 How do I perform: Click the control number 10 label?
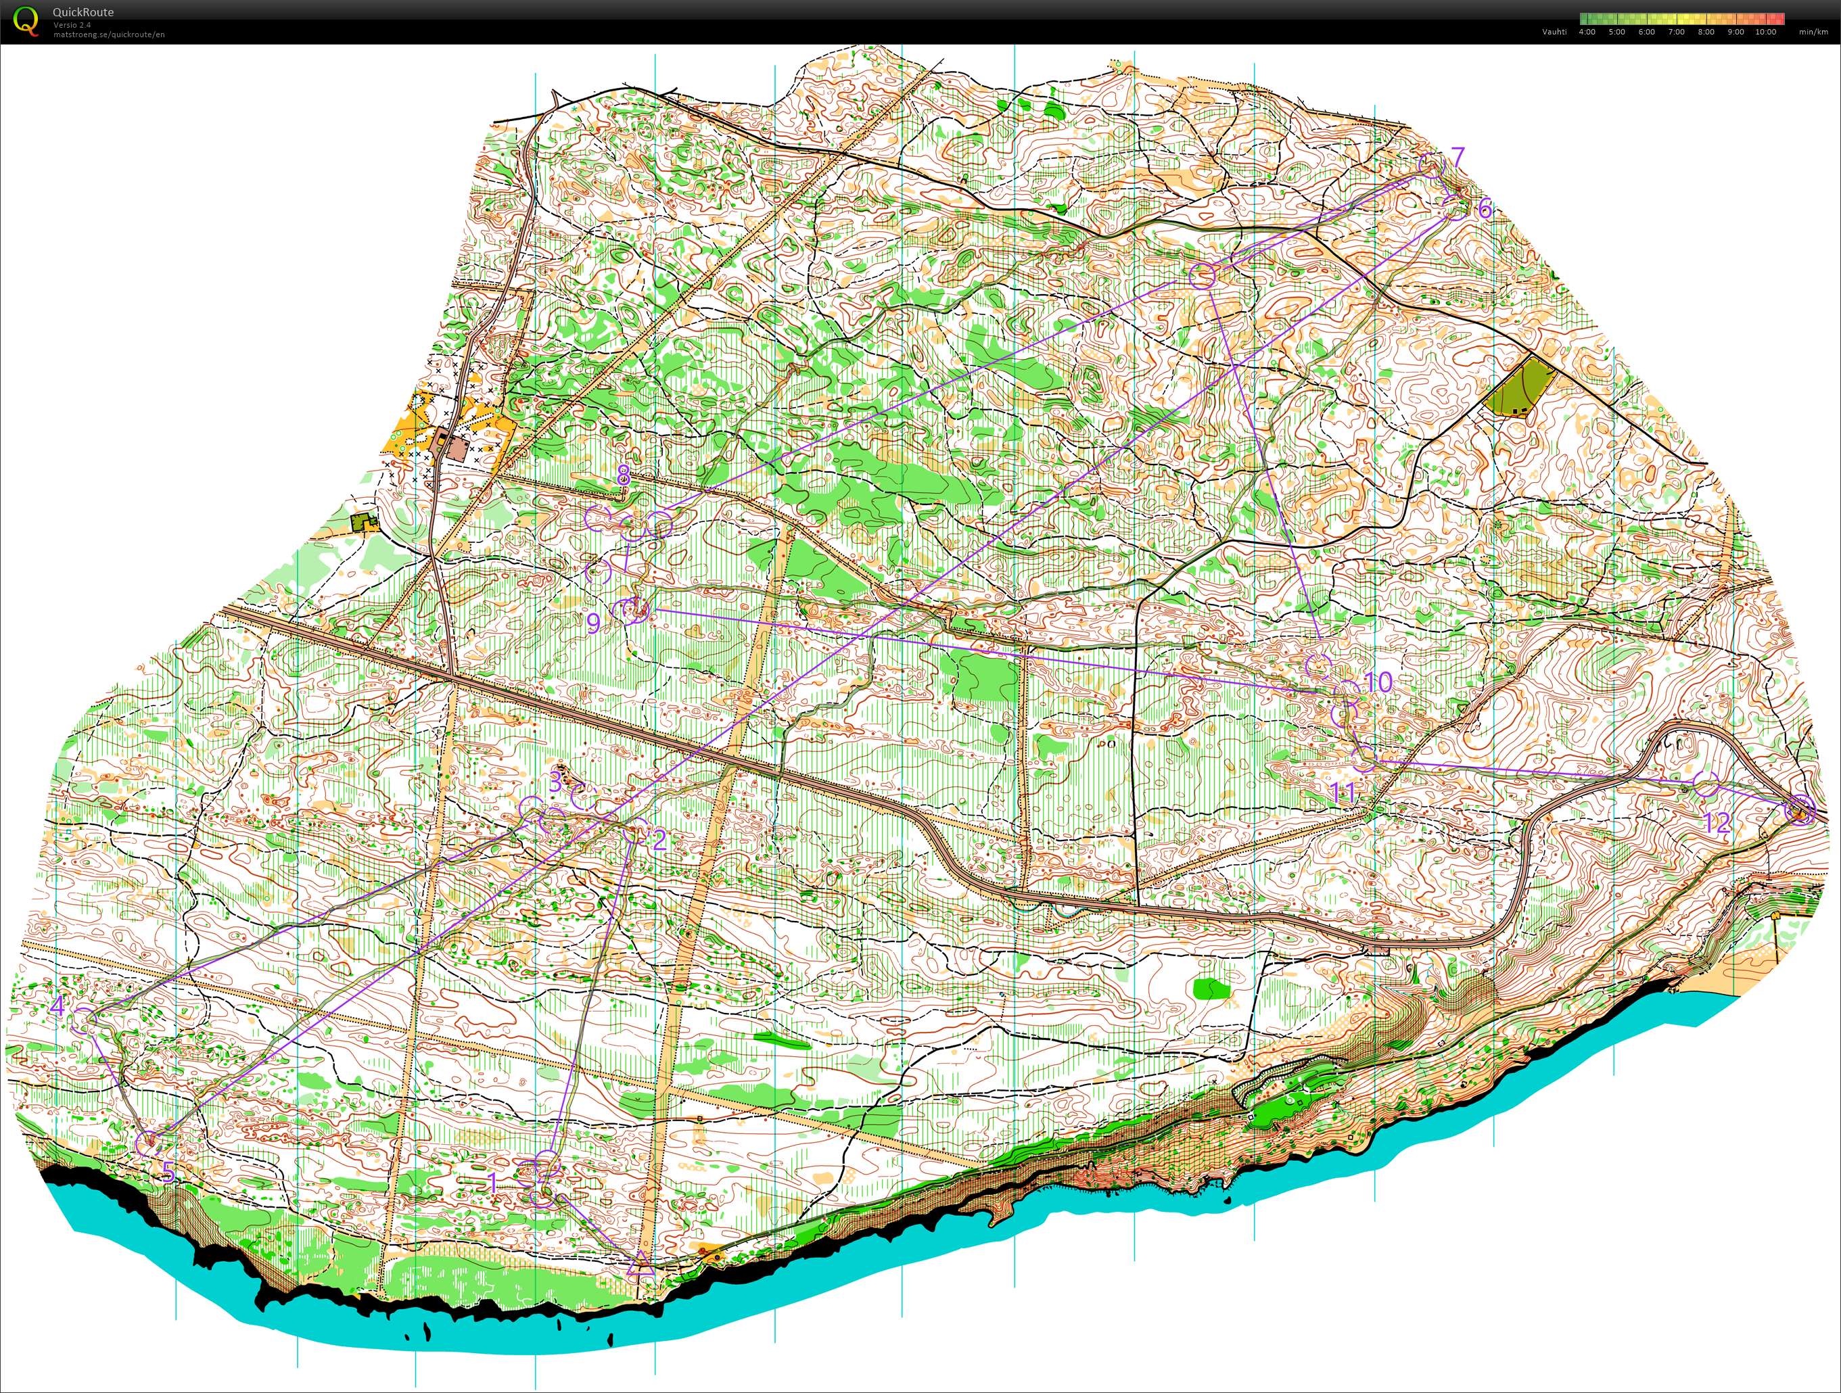point(1378,682)
